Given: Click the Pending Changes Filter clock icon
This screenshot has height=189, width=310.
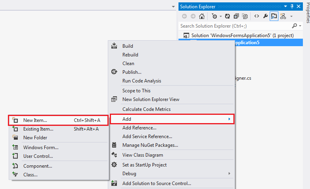Looking at the screenshot, I should 214,16.
